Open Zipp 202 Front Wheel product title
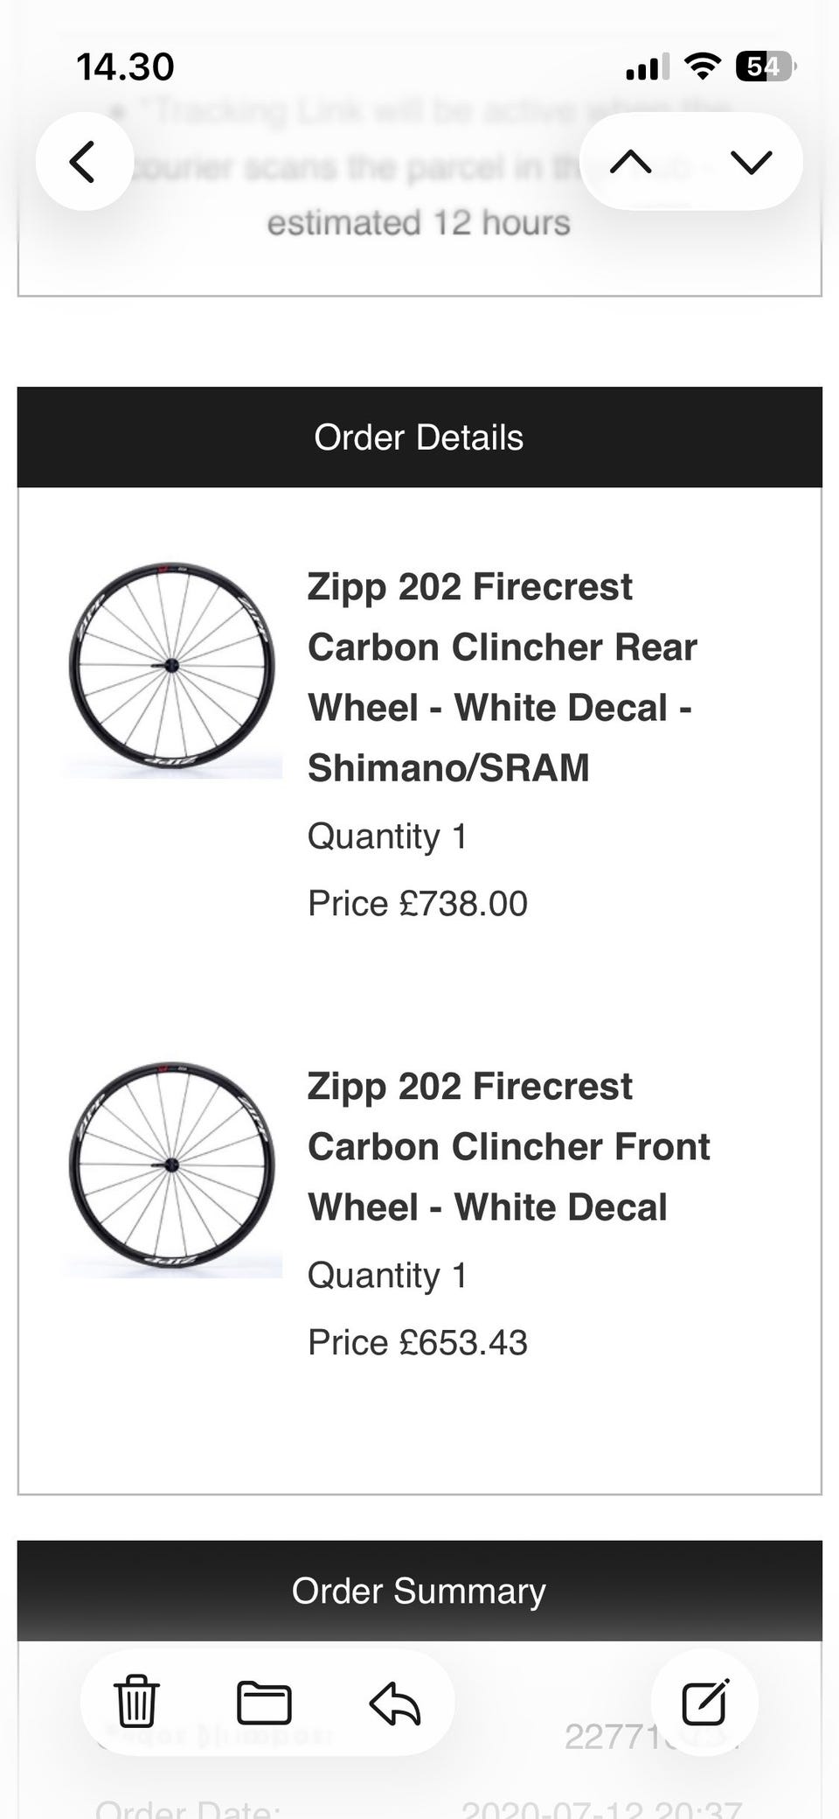Image resolution: width=839 pixels, height=1819 pixels. tap(509, 1146)
